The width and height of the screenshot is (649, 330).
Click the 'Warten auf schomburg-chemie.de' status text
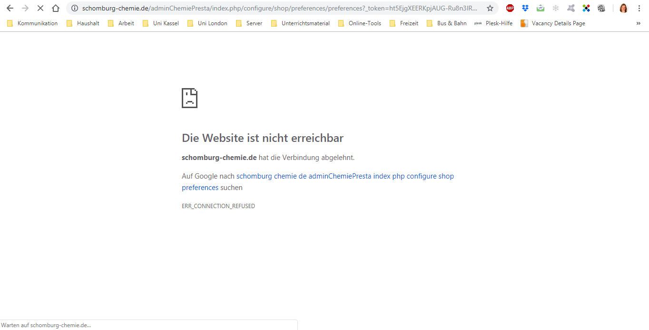pyautogui.click(x=46, y=325)
